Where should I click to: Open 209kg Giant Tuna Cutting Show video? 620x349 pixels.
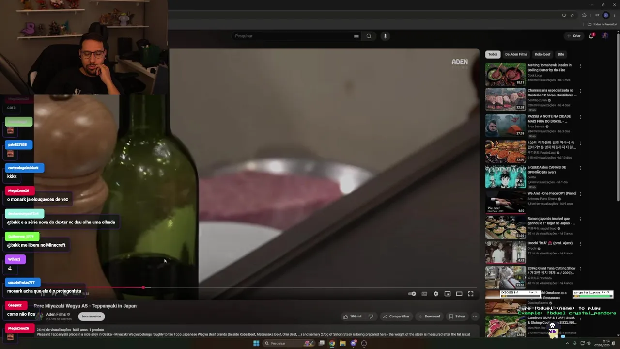505,277
